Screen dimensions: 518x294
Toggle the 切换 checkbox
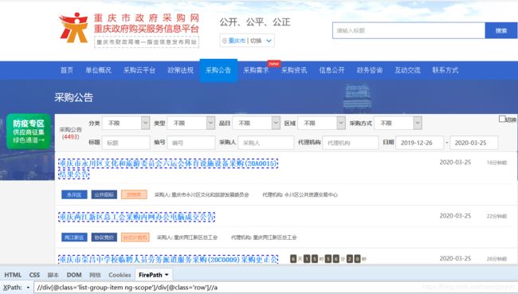[x=502, y=119]
